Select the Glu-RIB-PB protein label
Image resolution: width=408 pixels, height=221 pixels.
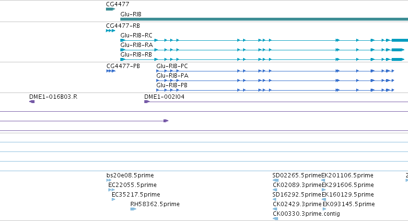[172, 85]
